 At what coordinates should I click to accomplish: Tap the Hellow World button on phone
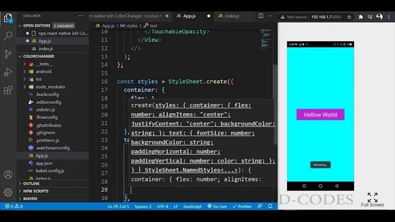320,115
